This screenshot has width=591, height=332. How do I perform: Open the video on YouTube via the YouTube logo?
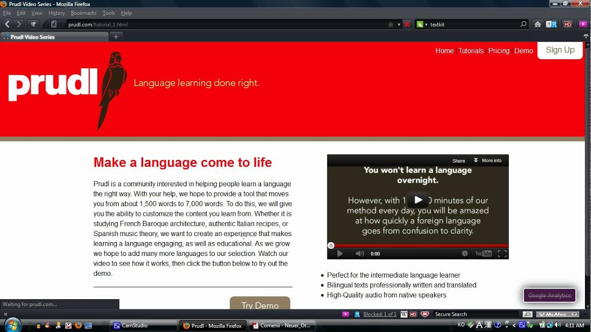click(483, 254)
